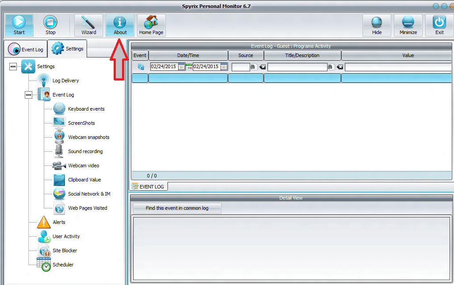Sort by Date/Time column header
The height and width of the screenshot is (285, 454).
188,55
